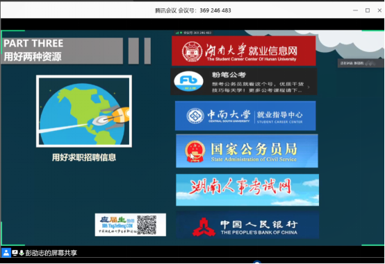
Task: Click the Hunan University emblem logo
Action: point(192,51)
